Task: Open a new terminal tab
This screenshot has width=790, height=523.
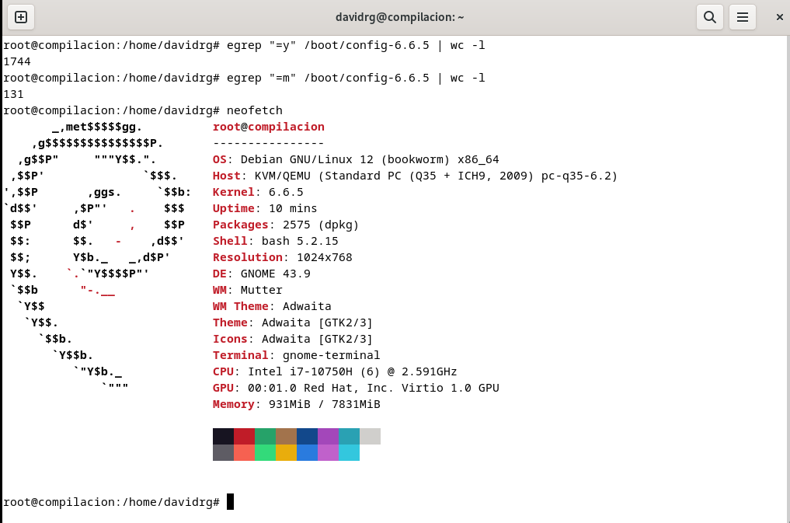Action: click(x=21, y=17)
